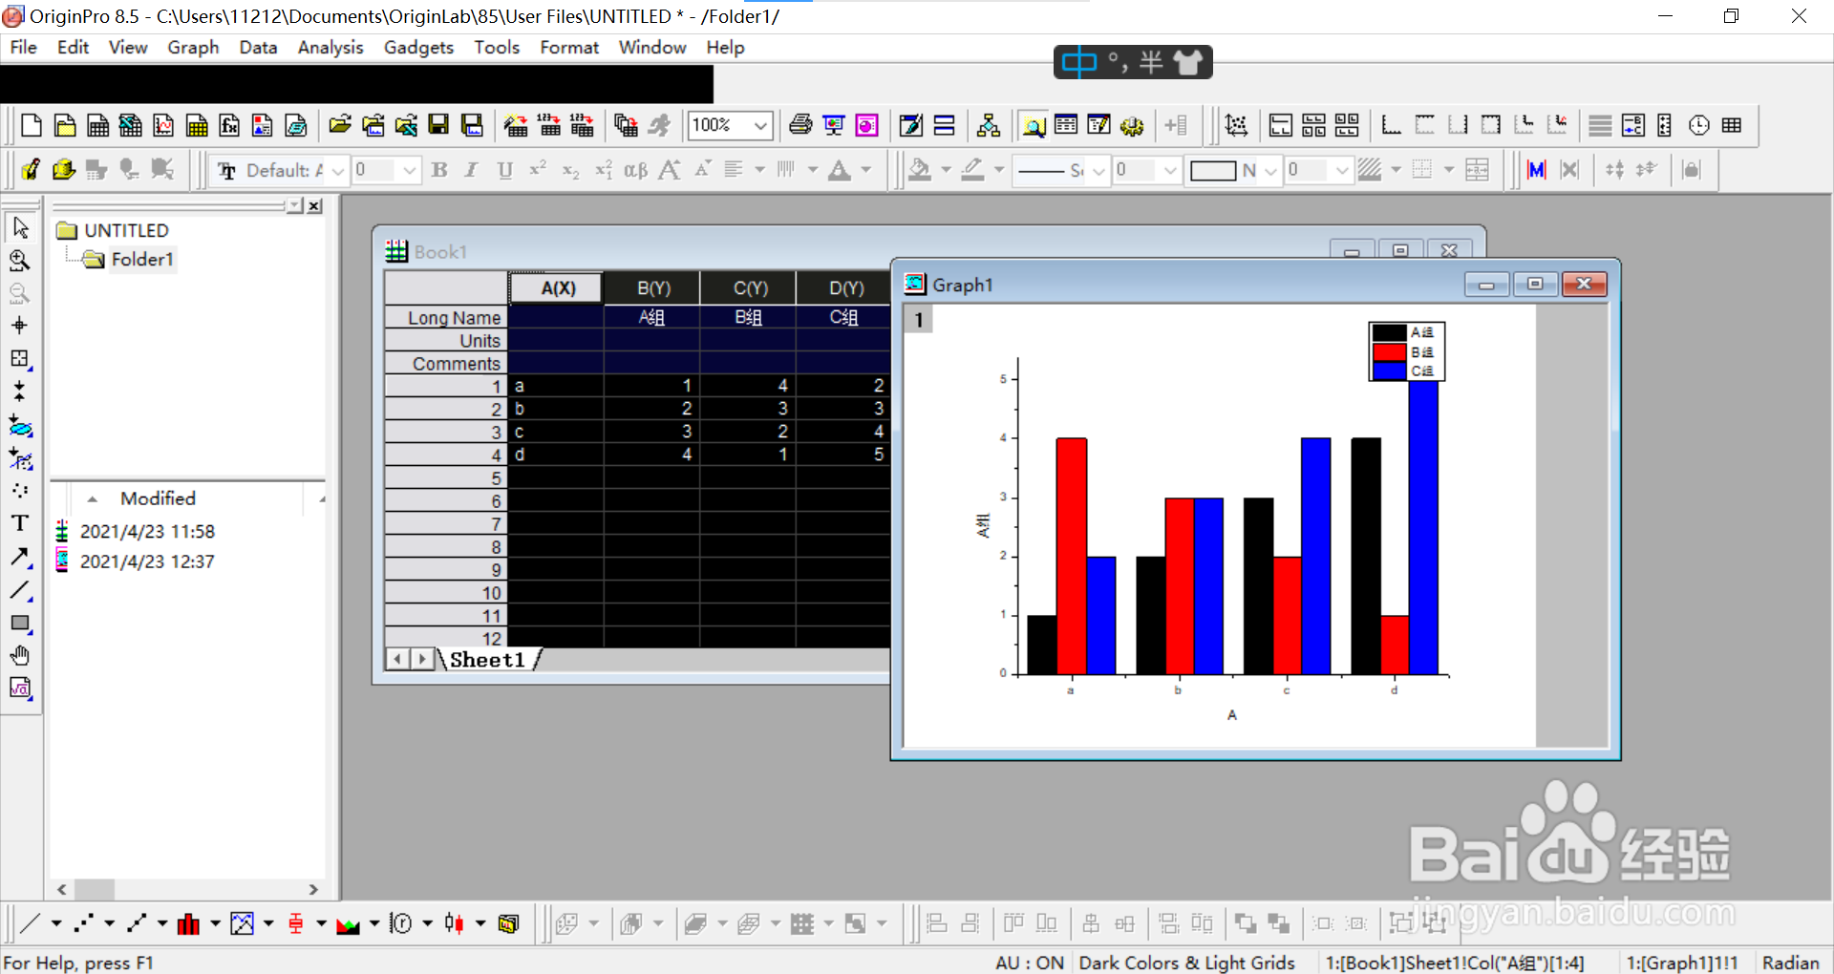Toggle Bold formatting
Image resolution: width=1834 pixels, height=974 pixels.
click(x=439, y=170)
